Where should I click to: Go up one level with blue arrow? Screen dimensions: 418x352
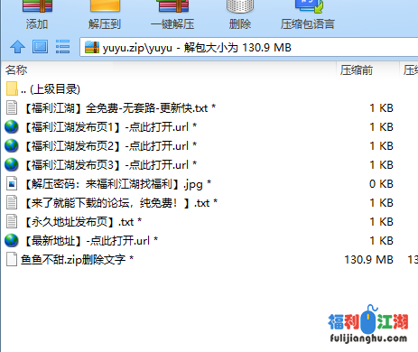[17, 47]
